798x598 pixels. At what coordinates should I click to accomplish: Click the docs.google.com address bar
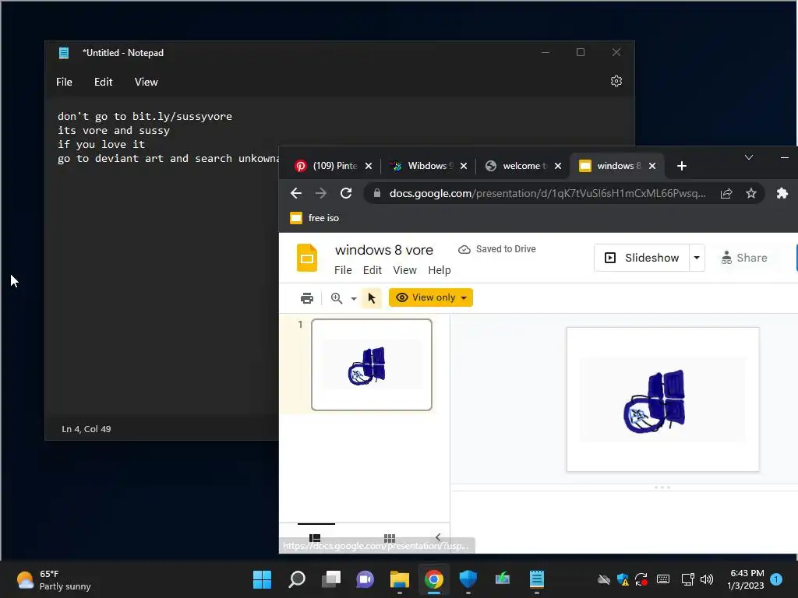click(547, 193)
